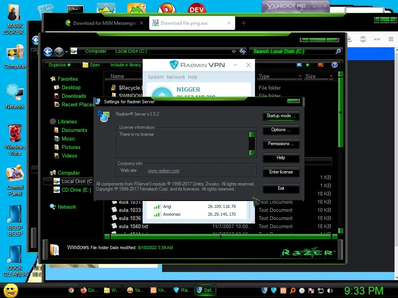Toggle the Explorer preview pane icon
The height and width of the screenshot is (298, 398).
(321, 65)
